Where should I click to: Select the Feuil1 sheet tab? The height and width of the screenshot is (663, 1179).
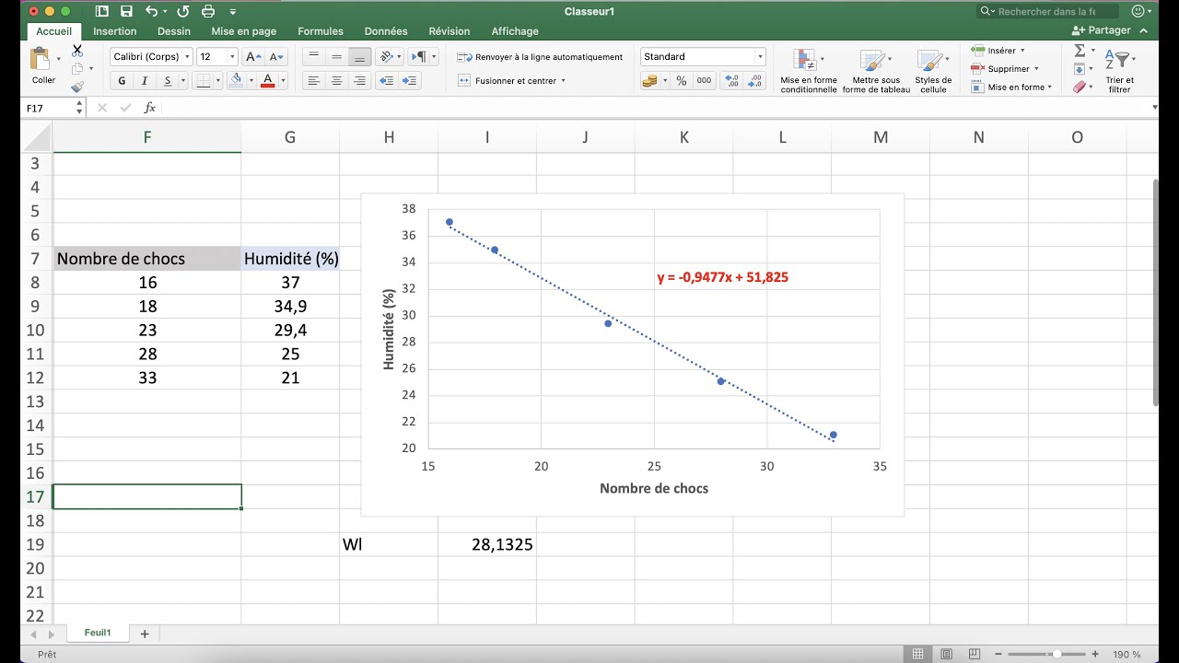(x=98, y=634)
